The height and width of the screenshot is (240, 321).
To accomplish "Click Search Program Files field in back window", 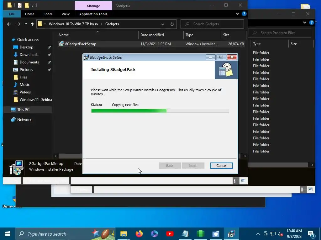I will (280, 33).
